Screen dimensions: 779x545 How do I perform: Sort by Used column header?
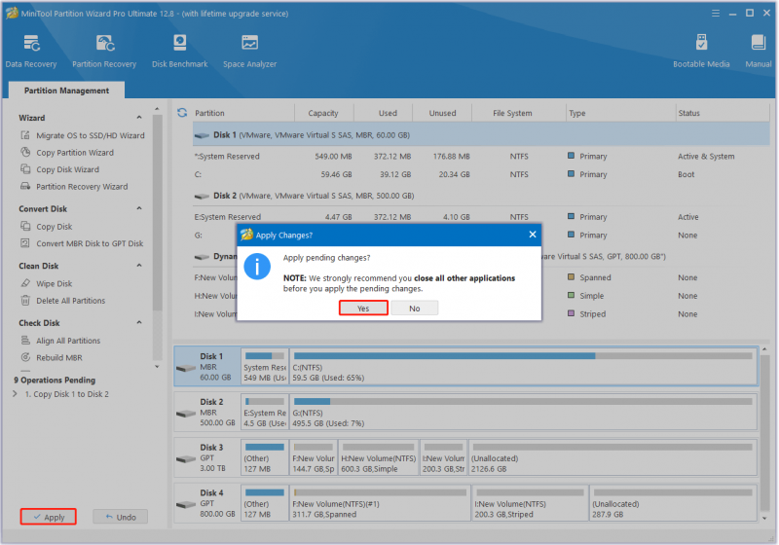[388, 113]
